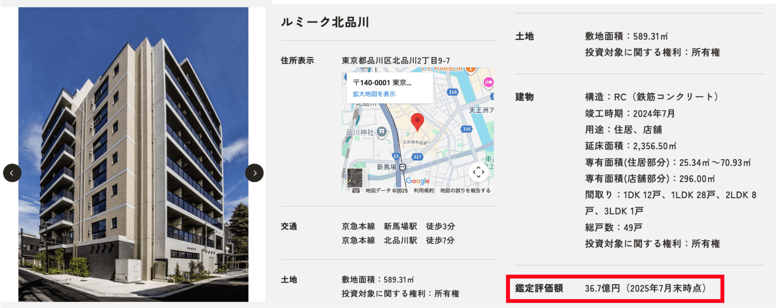Click the route 15 shield on map

point(396,156)
